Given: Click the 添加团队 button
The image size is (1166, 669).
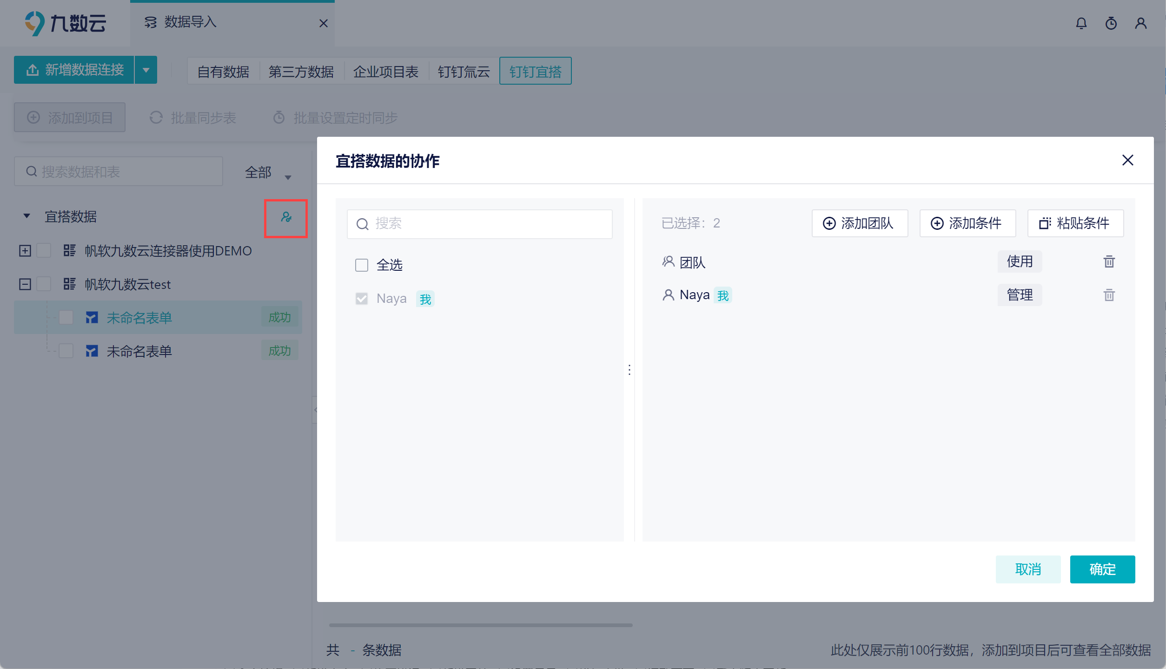Looking at the screenshot, I should [859, 223].
